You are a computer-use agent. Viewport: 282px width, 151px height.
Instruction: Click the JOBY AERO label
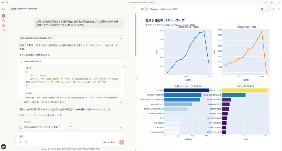point(160,127)
